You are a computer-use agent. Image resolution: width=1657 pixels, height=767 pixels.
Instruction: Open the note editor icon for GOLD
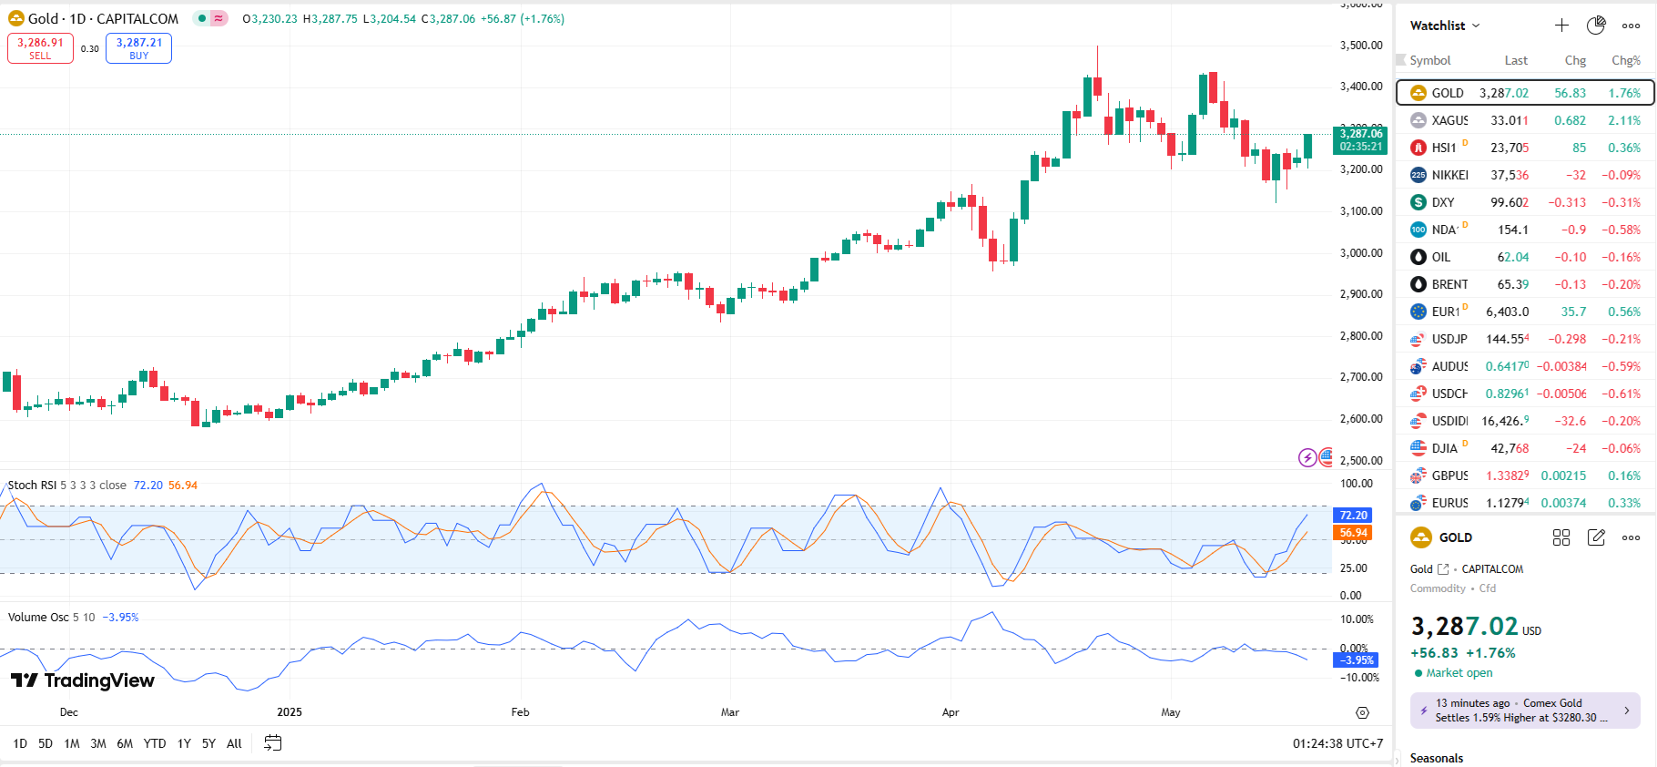point(1596,537)
